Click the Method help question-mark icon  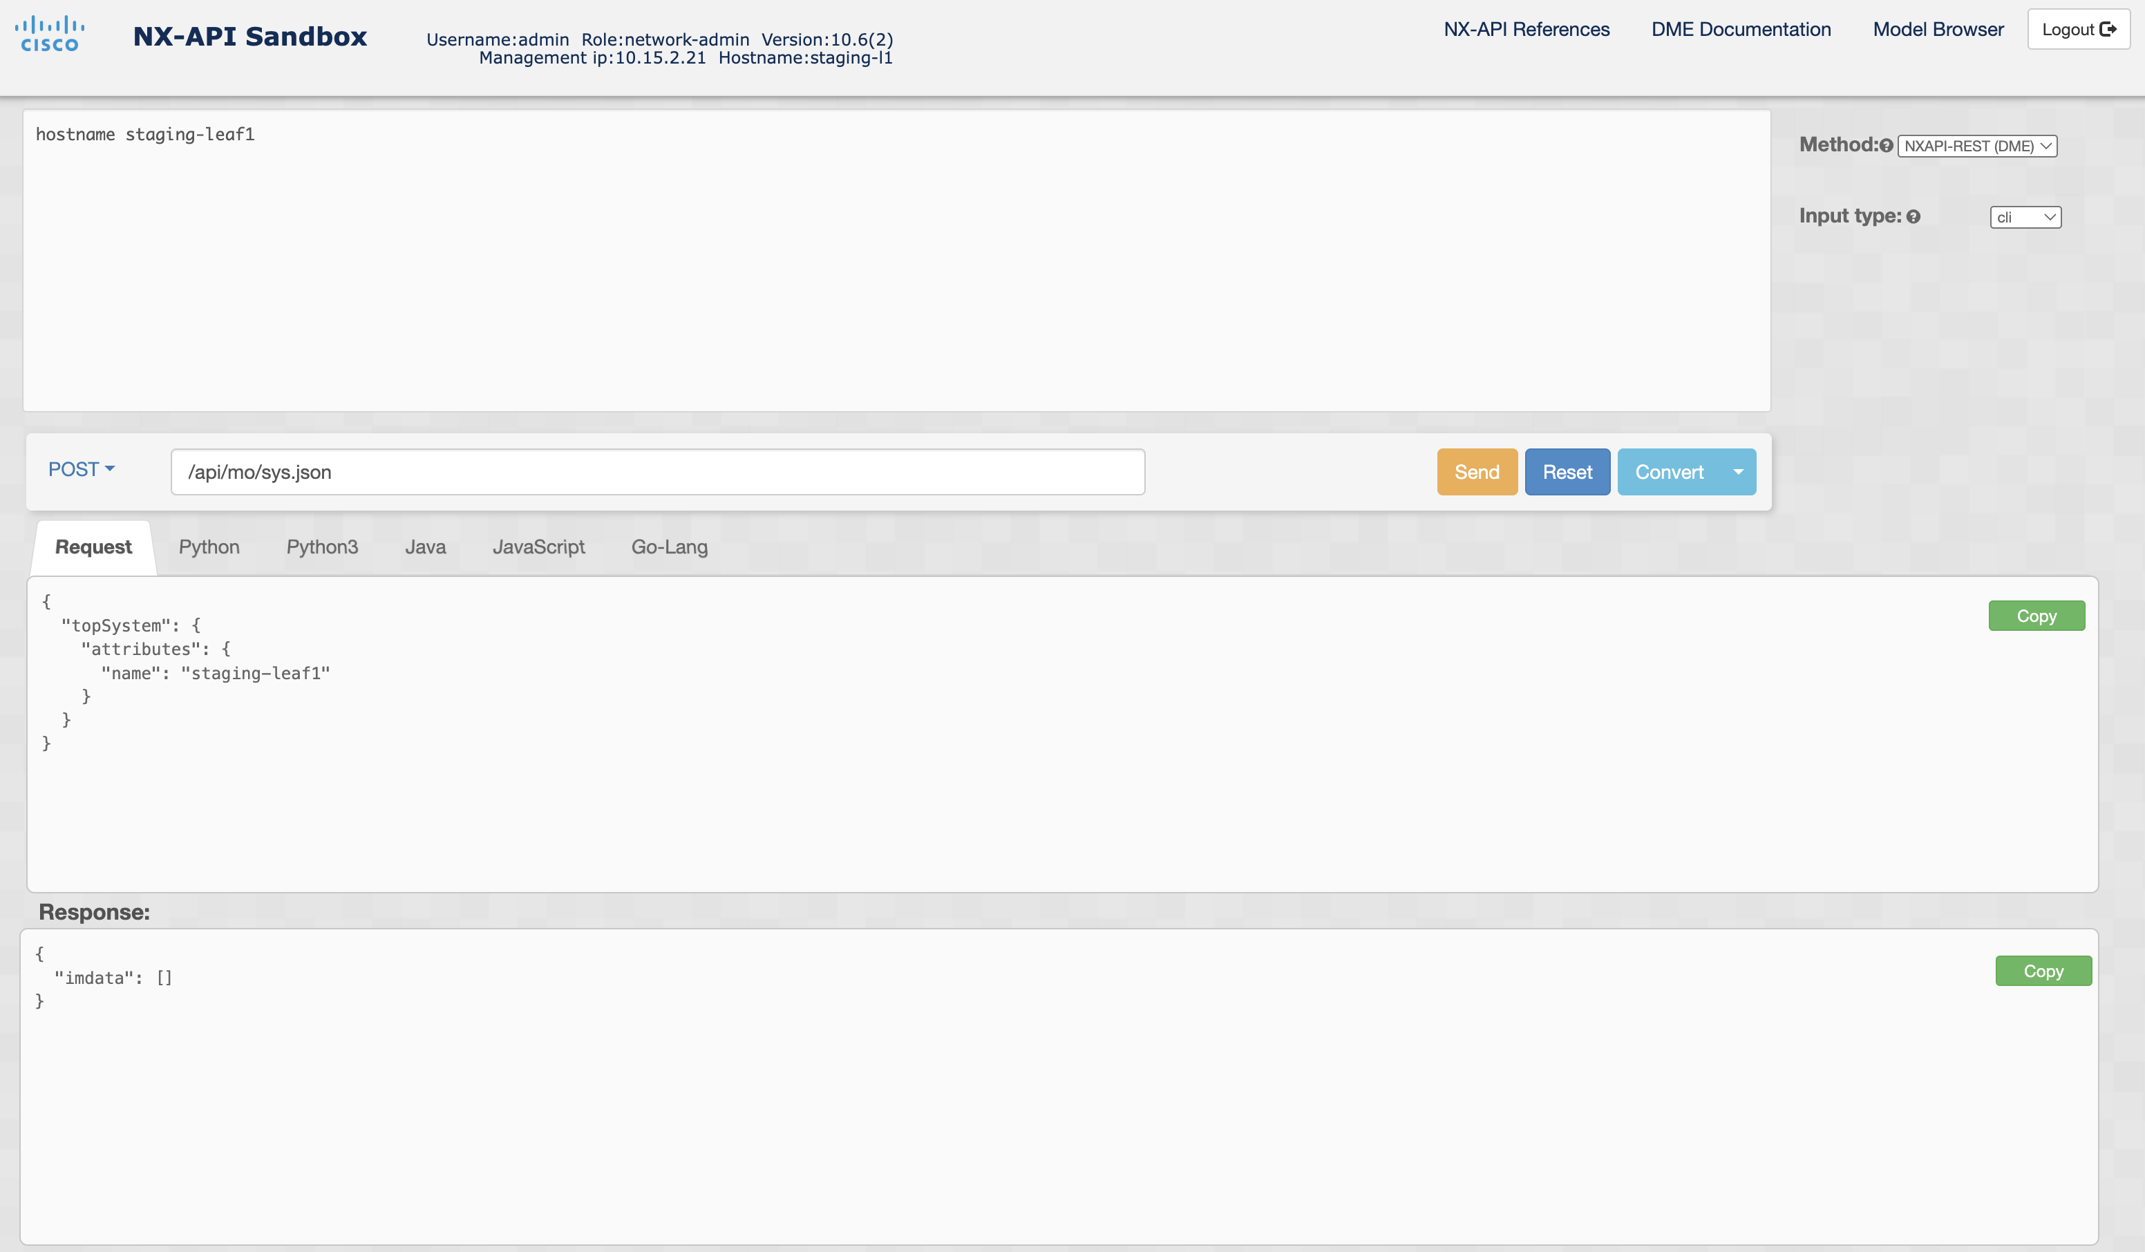coord(1887,146)
